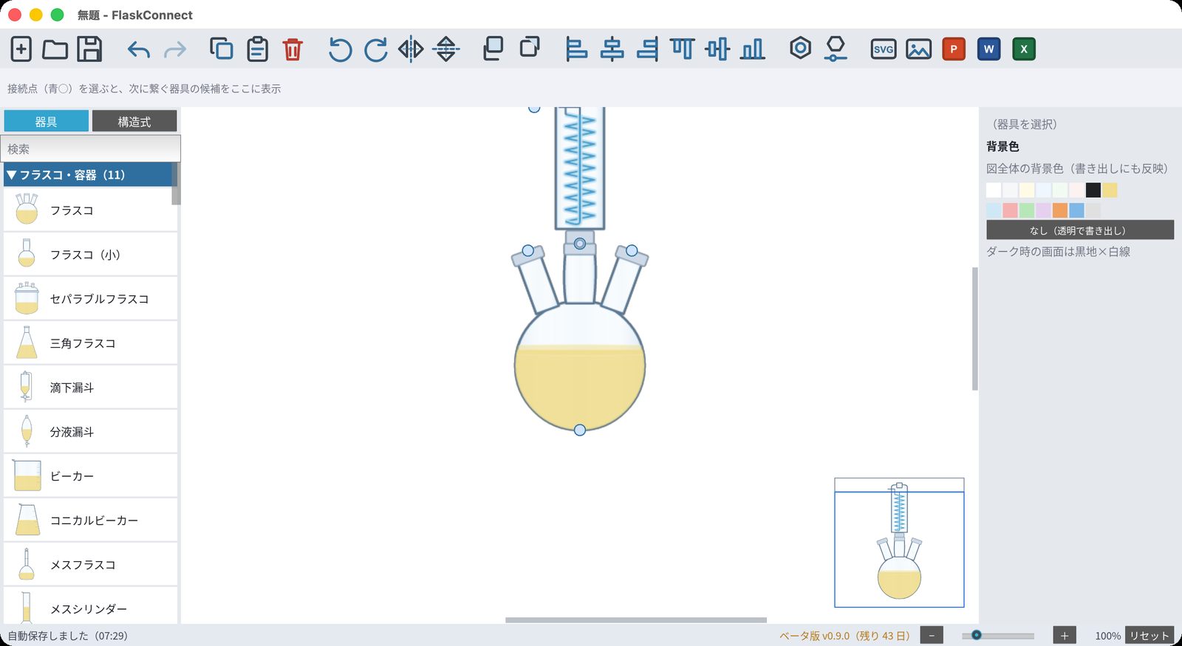Paste using the clipboard icon
The image size is (1182, 646).
(257, 49)
